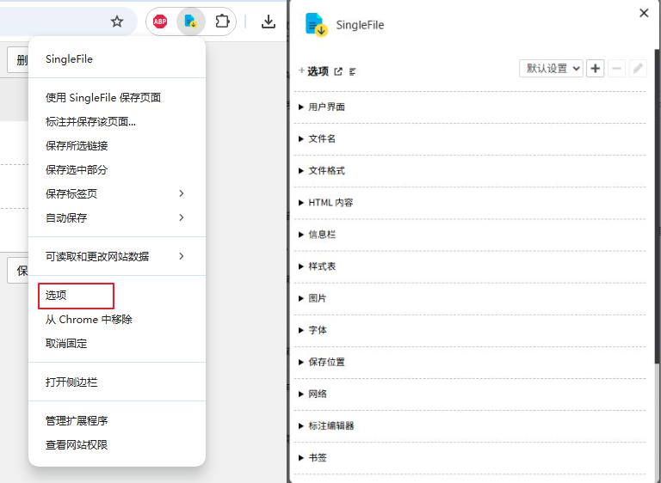The height and width of the screenshot is (483, 661).
Task: Choose 标注并保存该页面... from the menu
Action: pos(117,122)
